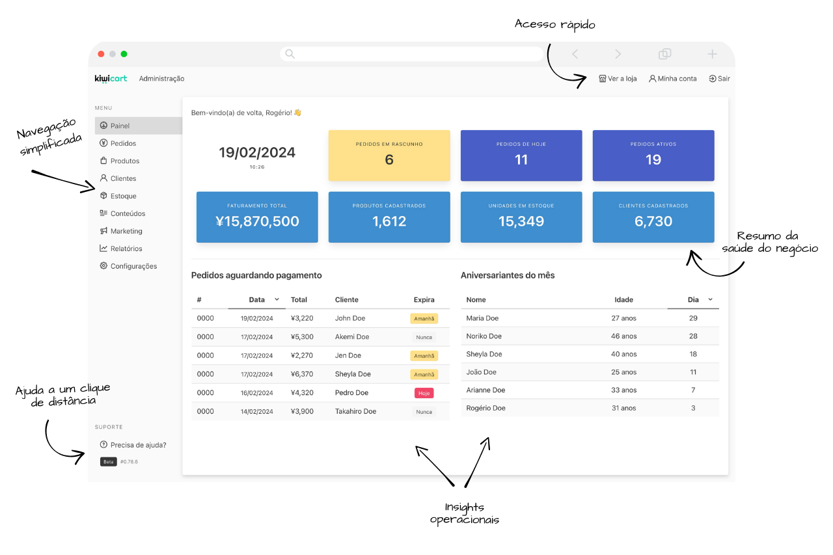Image resolution: width=833 pixels, height=555 pixels.
Task: Open a new browser tab with plus
Action: (712, 54)
